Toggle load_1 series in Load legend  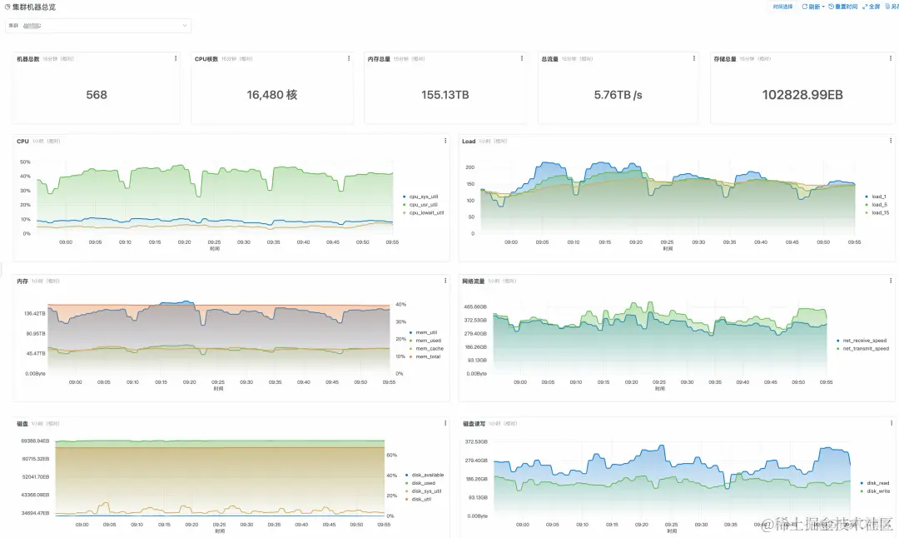click(x=876, y=197)
